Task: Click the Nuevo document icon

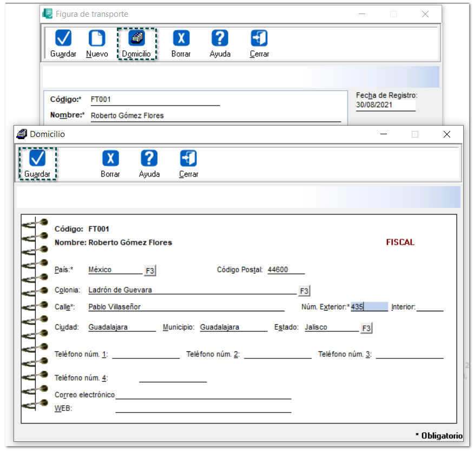Action: pyautogui.click(x=97, y=38)
